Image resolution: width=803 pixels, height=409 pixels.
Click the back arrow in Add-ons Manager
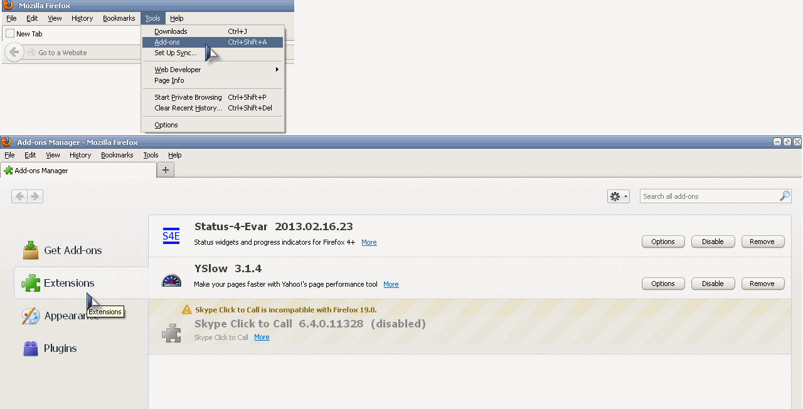(19, 196)
